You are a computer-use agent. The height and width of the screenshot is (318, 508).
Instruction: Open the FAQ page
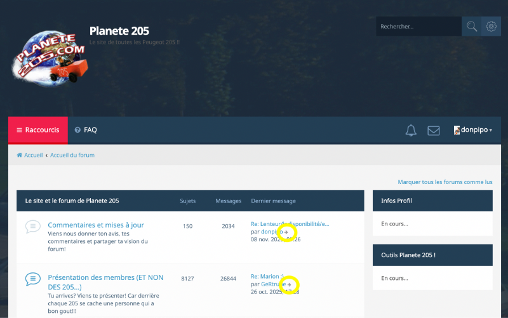[x=86, y=130]
